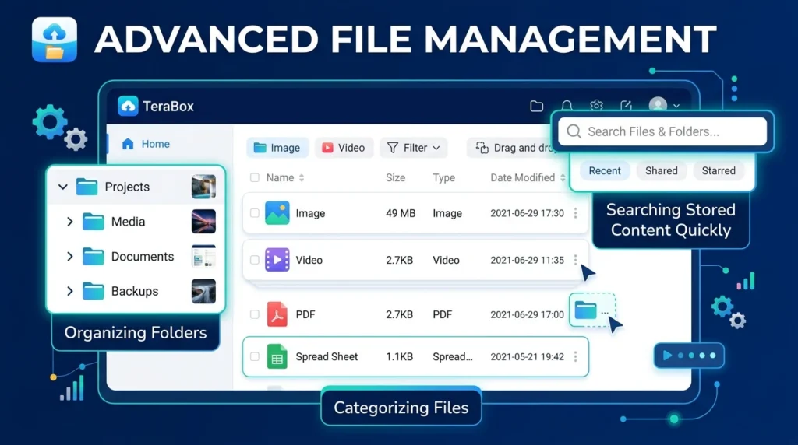This screenshot has width=798, height=445.
Task: Filter by Video category button
Action: pyautogui.click(x=344, y=148)
